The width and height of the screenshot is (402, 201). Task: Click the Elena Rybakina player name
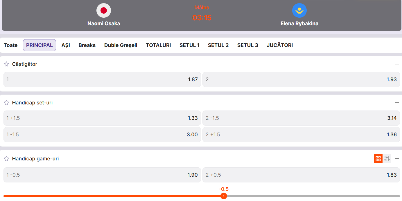pos(299,23)
